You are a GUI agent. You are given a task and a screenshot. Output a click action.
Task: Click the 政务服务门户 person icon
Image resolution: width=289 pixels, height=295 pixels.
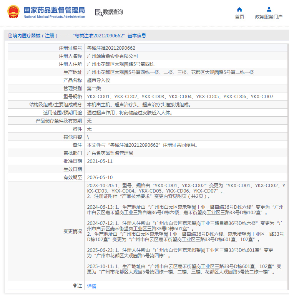coord(269,9)
